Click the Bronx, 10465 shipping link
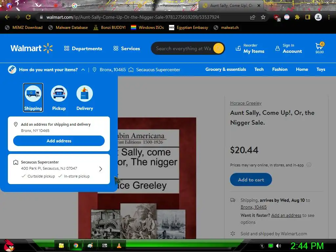The width and height of the screenshot is (336, 252). pyautogui.click(x=254, y=207)
